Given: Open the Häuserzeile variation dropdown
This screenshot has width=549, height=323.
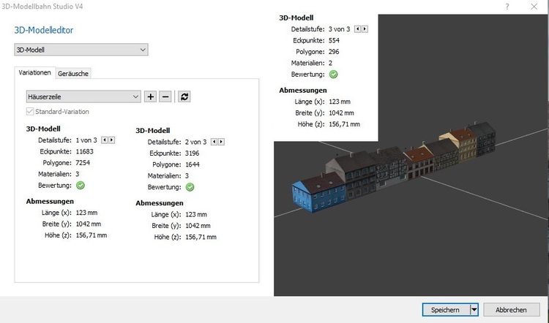Looking at the screenshot, I should tap(83, 96).
